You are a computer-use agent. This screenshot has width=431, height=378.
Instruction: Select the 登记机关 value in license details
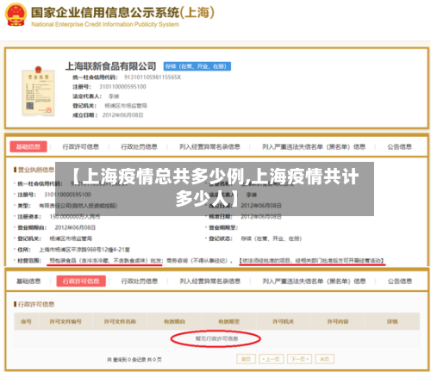click(71, 239)
